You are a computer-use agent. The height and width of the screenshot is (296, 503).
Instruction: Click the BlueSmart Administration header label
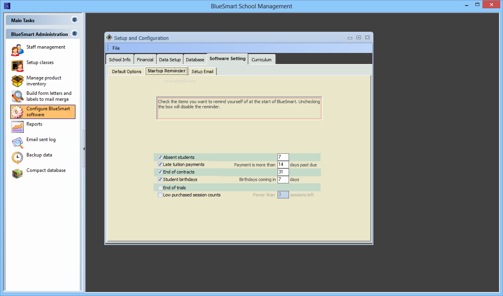[39, 34]
